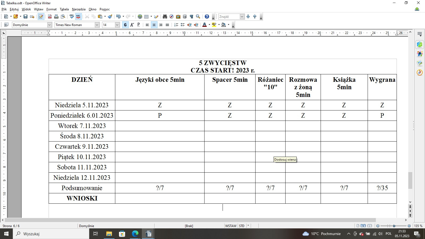Click the Print icon
Screen dimensions: 425x239
click(x=56, y=16)
